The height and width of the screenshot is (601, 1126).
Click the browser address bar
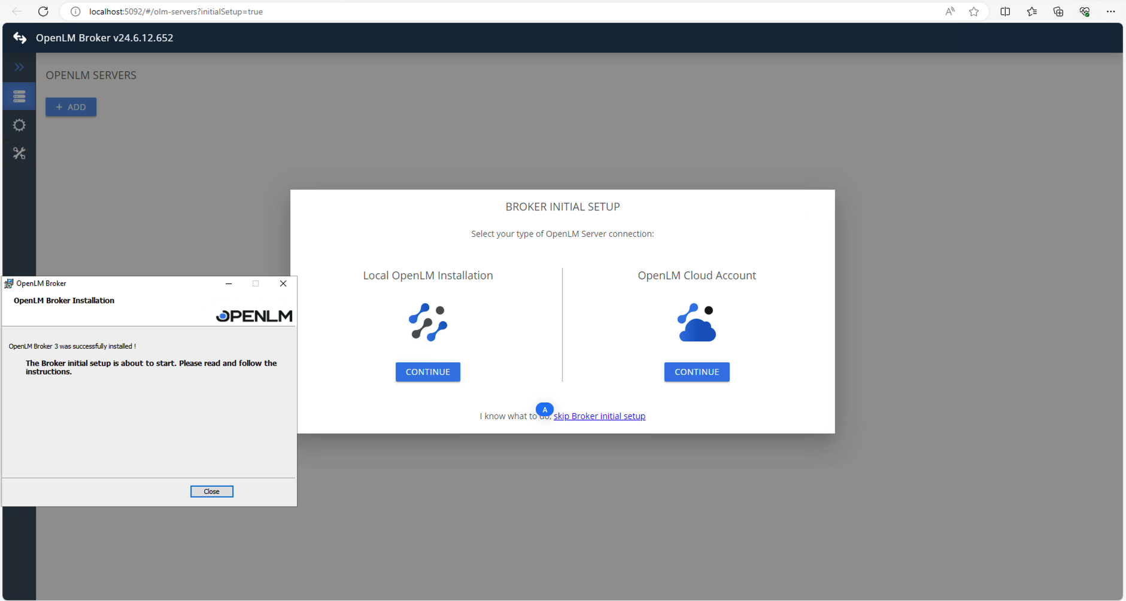(479, 11)
